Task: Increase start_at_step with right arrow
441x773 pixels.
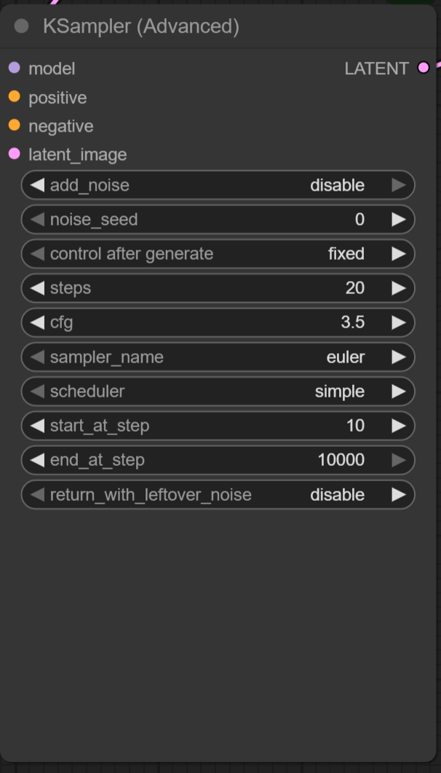Action: pos(398,426)
